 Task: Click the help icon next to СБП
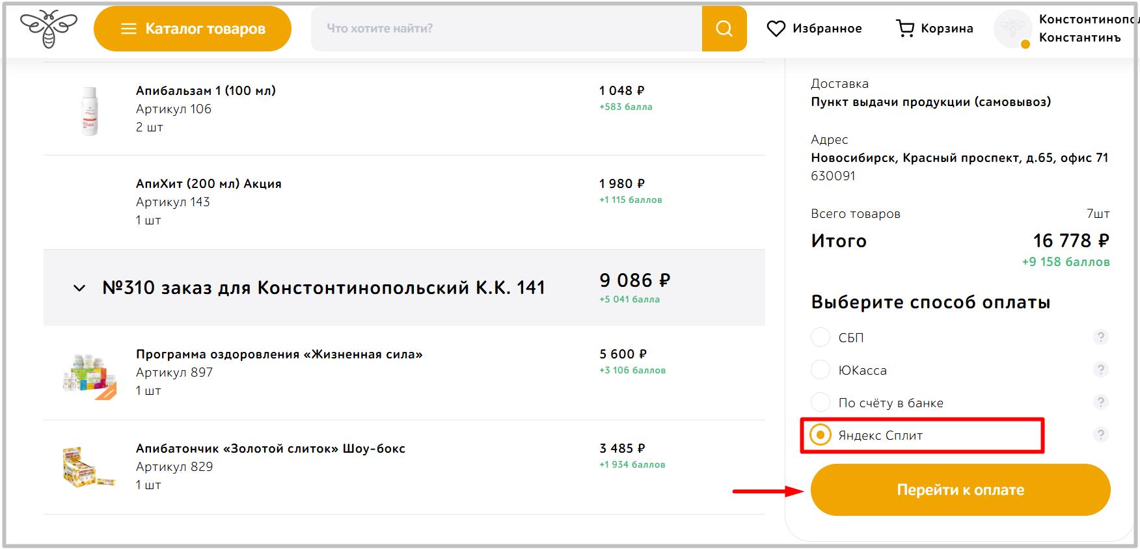tap(1100, 337)
